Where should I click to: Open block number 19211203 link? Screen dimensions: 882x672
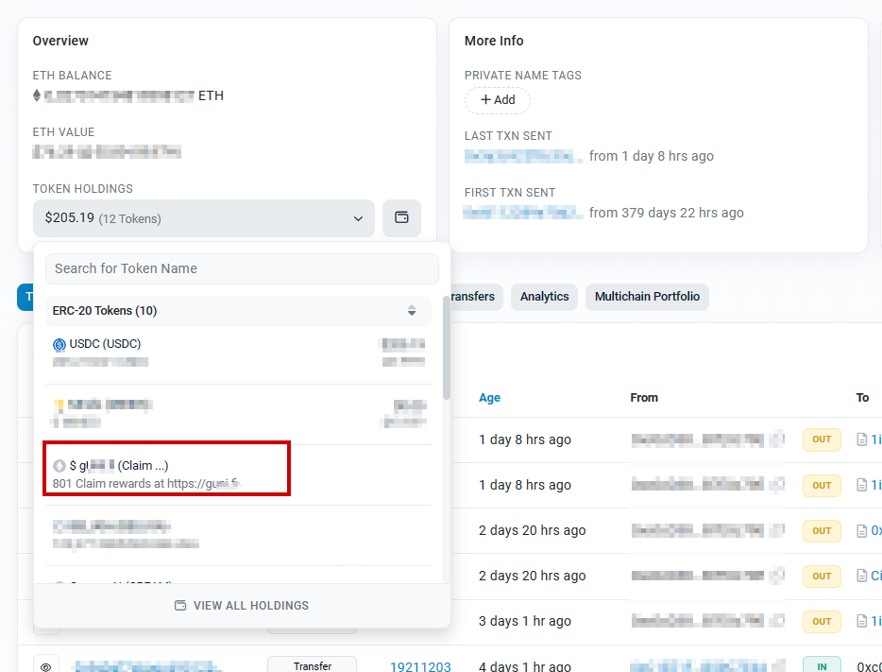click(x=420, y=667)
